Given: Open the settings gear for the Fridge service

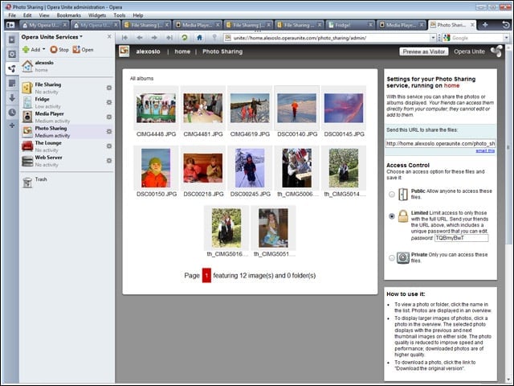Looking at the screenshot, I should pyautogui.click(x=109, y=102).
